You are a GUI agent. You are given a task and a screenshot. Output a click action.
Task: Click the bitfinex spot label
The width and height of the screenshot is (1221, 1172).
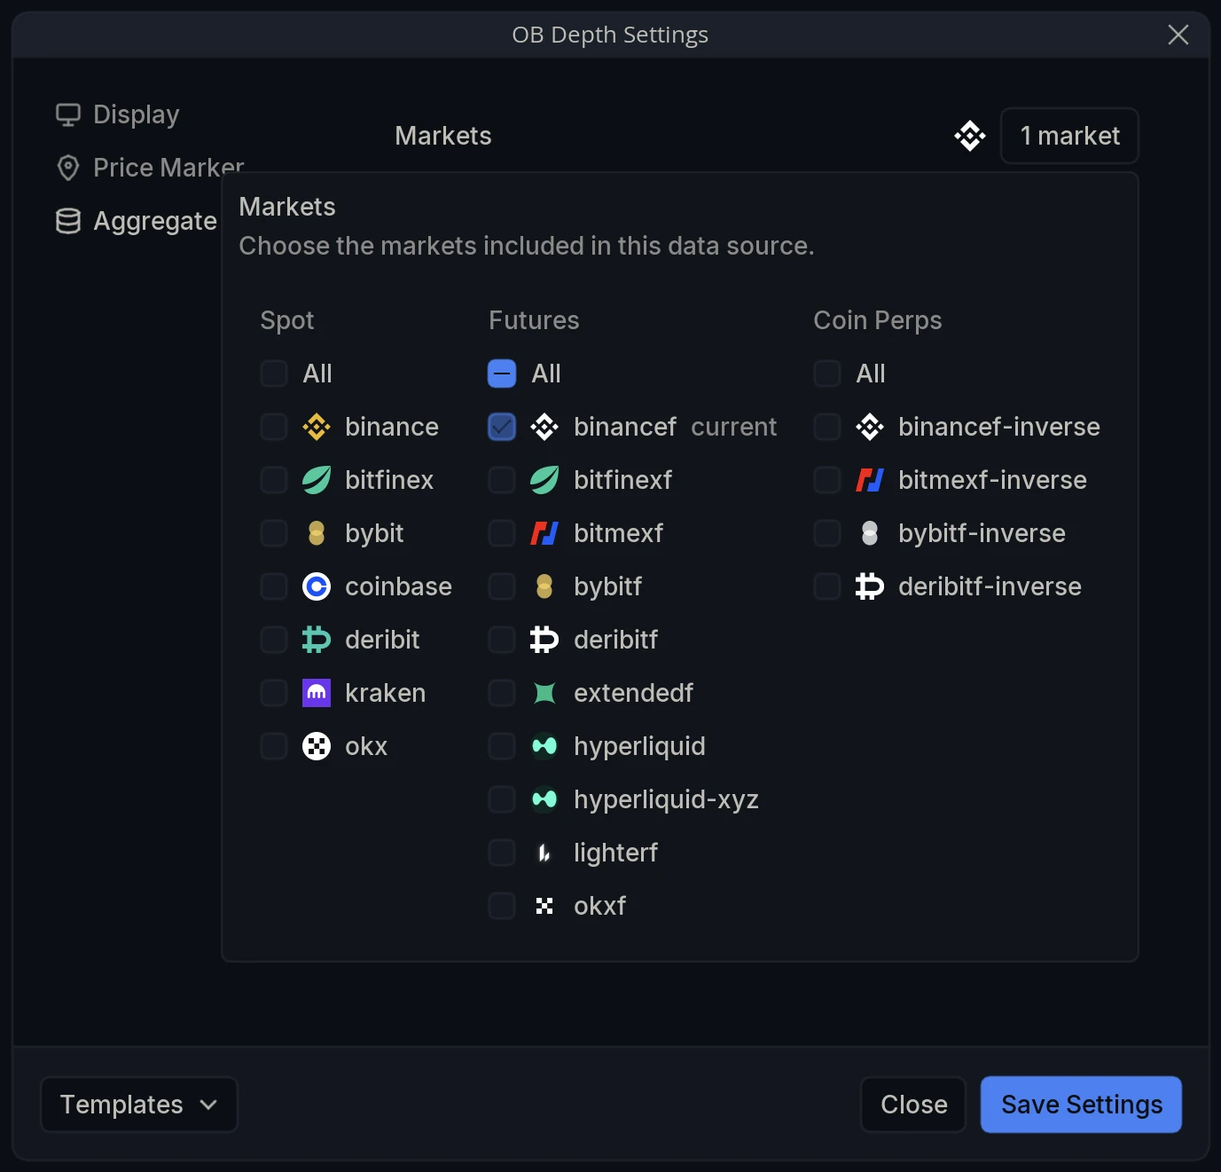click(389, 480)
